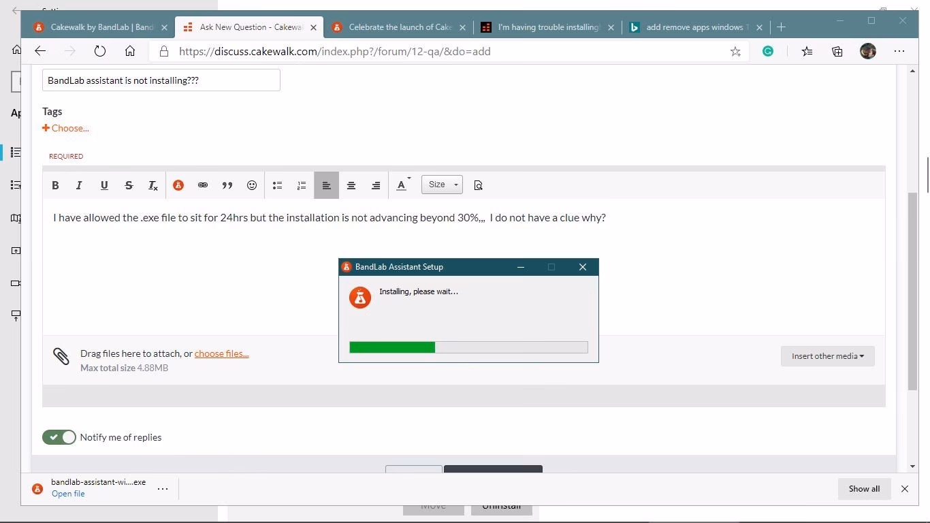Open the Favorites list
The height and width of the screenshot is (523, 930).
pyautogui.click(x=807, y=51)
